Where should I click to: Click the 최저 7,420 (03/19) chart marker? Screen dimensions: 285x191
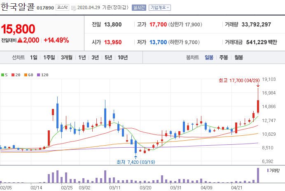pos(136,162)
